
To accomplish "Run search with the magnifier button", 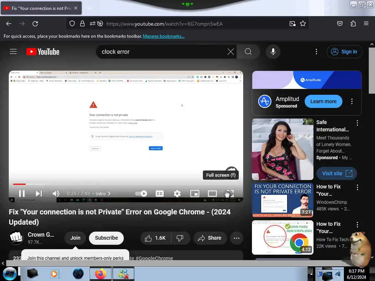I will (x=248, y=52).
